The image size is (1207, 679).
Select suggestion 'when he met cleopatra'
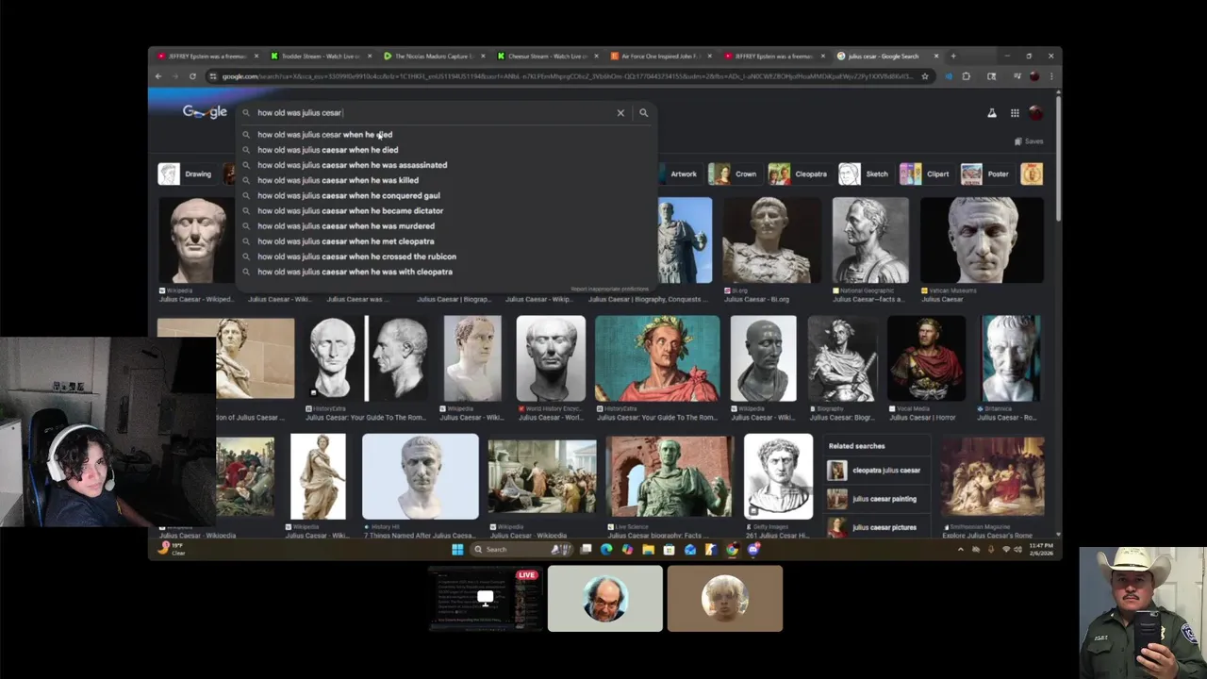pos(346,241)
